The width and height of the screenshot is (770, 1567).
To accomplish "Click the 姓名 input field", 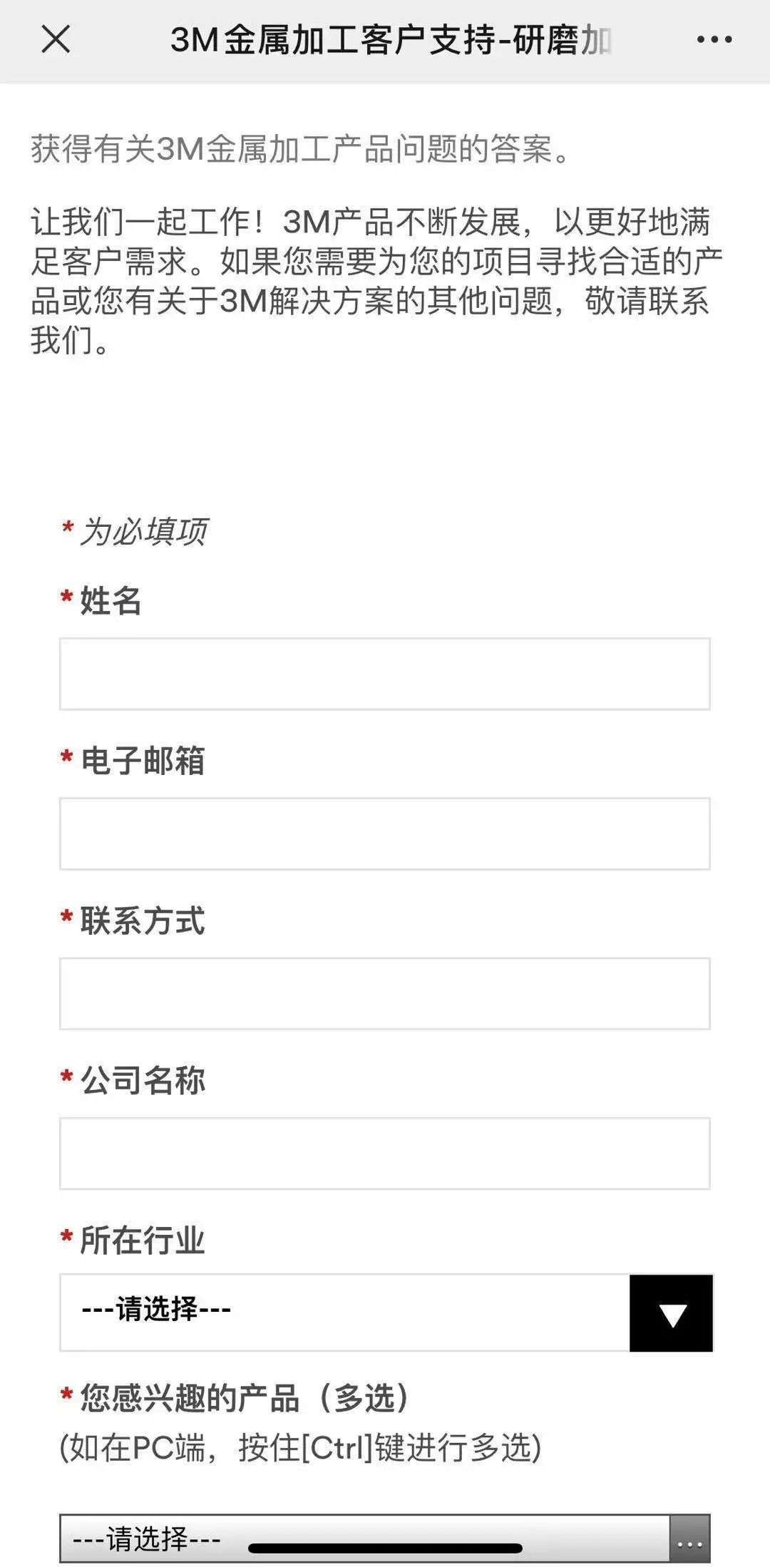I will click(x=385, y=673).
